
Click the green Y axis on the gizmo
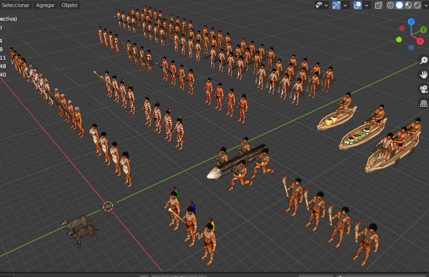(423, 30)
